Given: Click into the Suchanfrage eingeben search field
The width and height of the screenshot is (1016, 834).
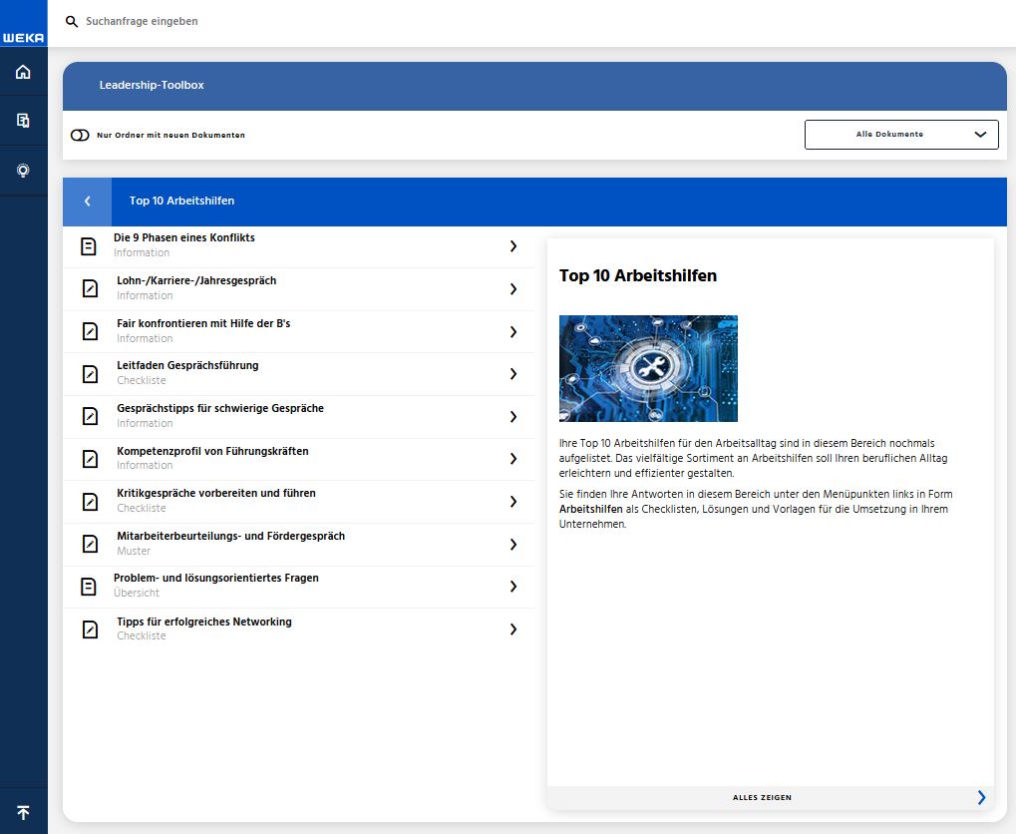Looking at the screenshot, I should coord(299,21).
